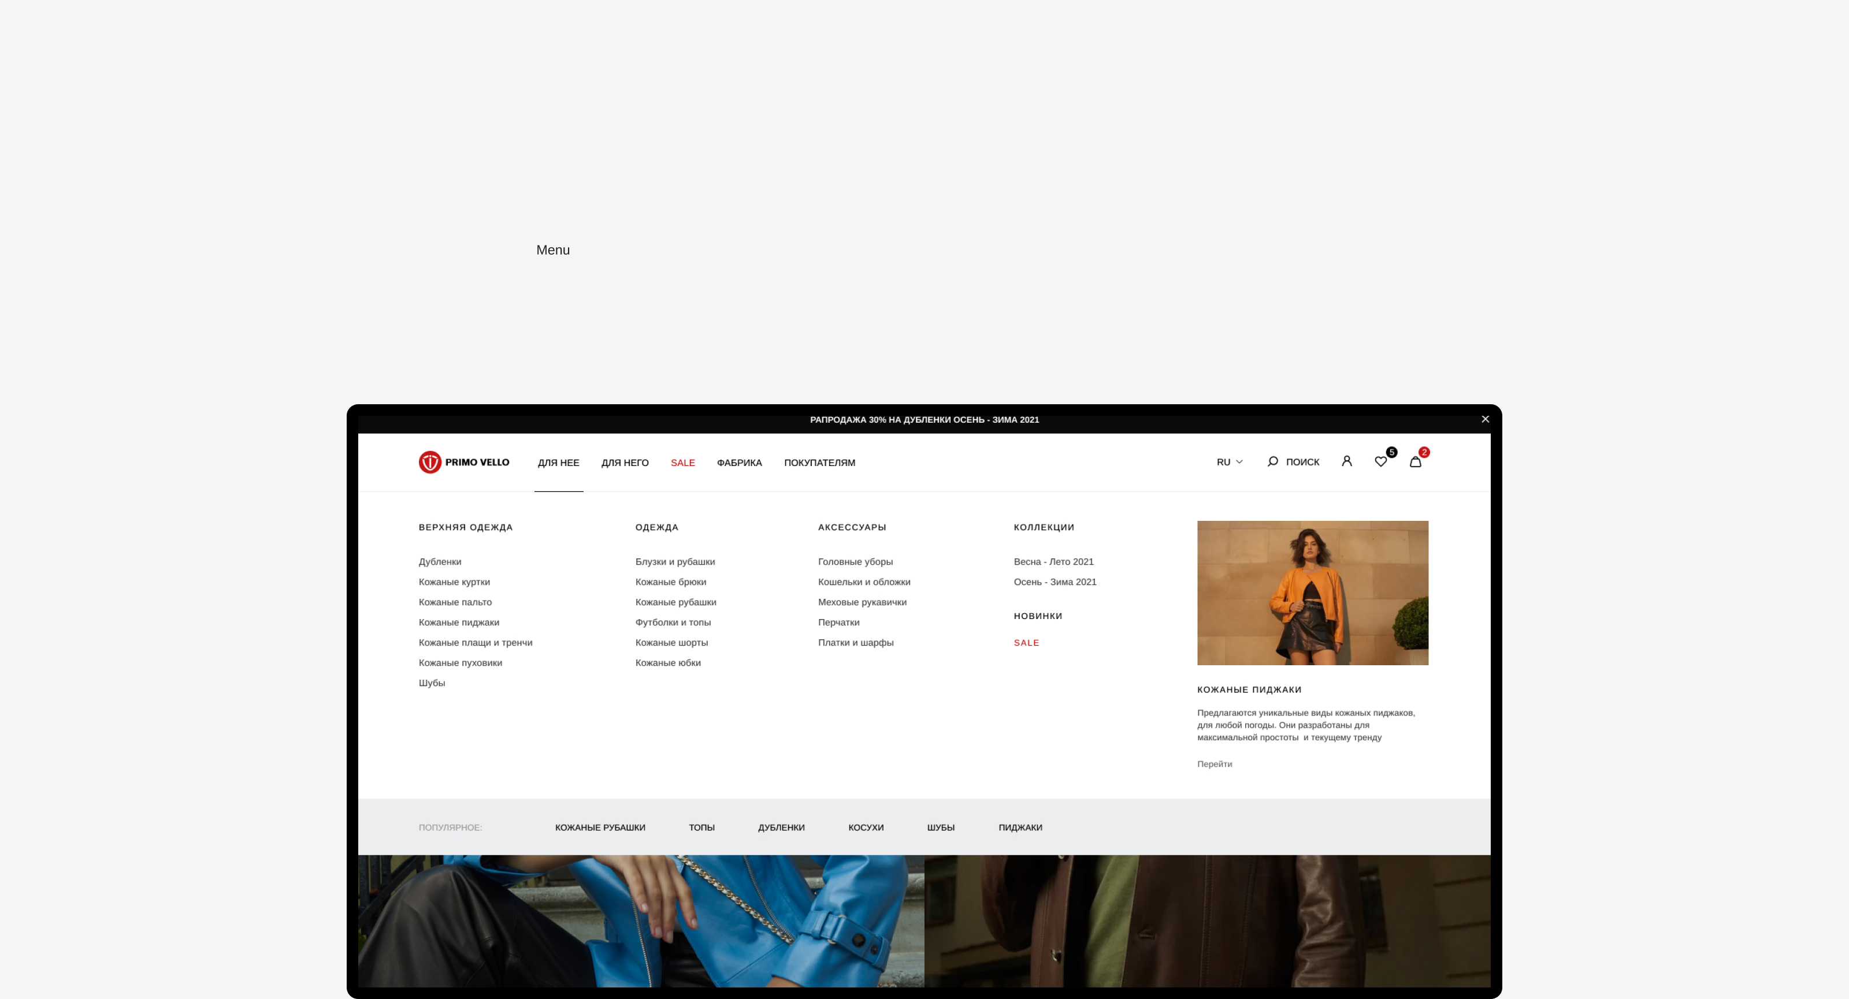The image size is (1849, 999).
Task: Click the leather blazer promo image
Action: (x=1312, y=592)
